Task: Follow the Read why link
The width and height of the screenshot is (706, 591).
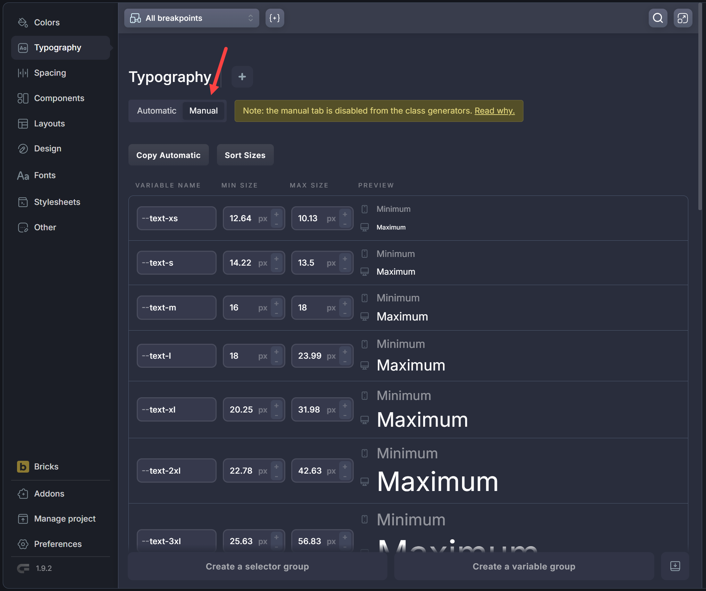Action: point(494,111)
